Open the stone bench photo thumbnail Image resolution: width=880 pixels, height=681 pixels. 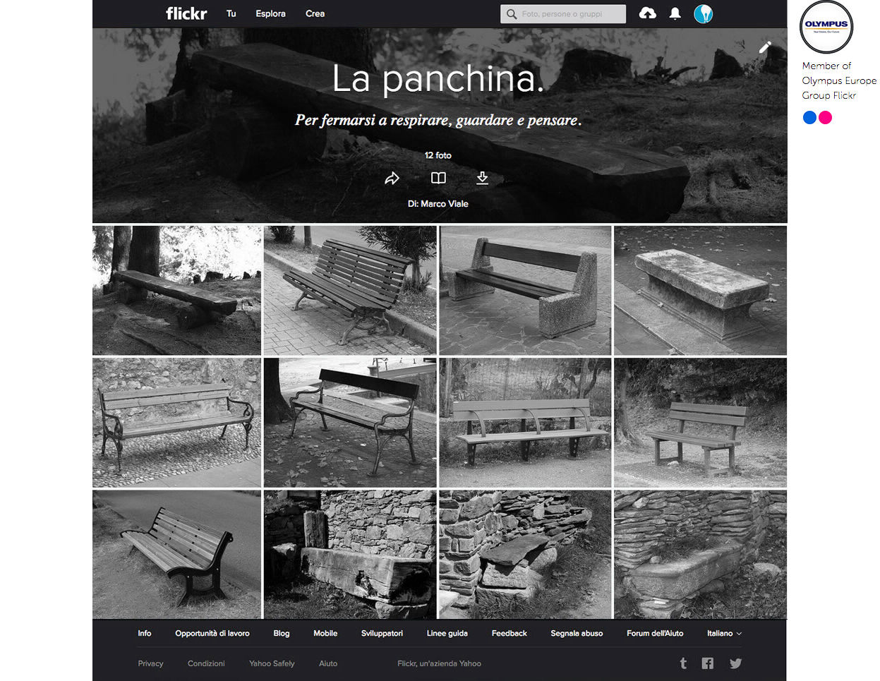tap(699, 289)
